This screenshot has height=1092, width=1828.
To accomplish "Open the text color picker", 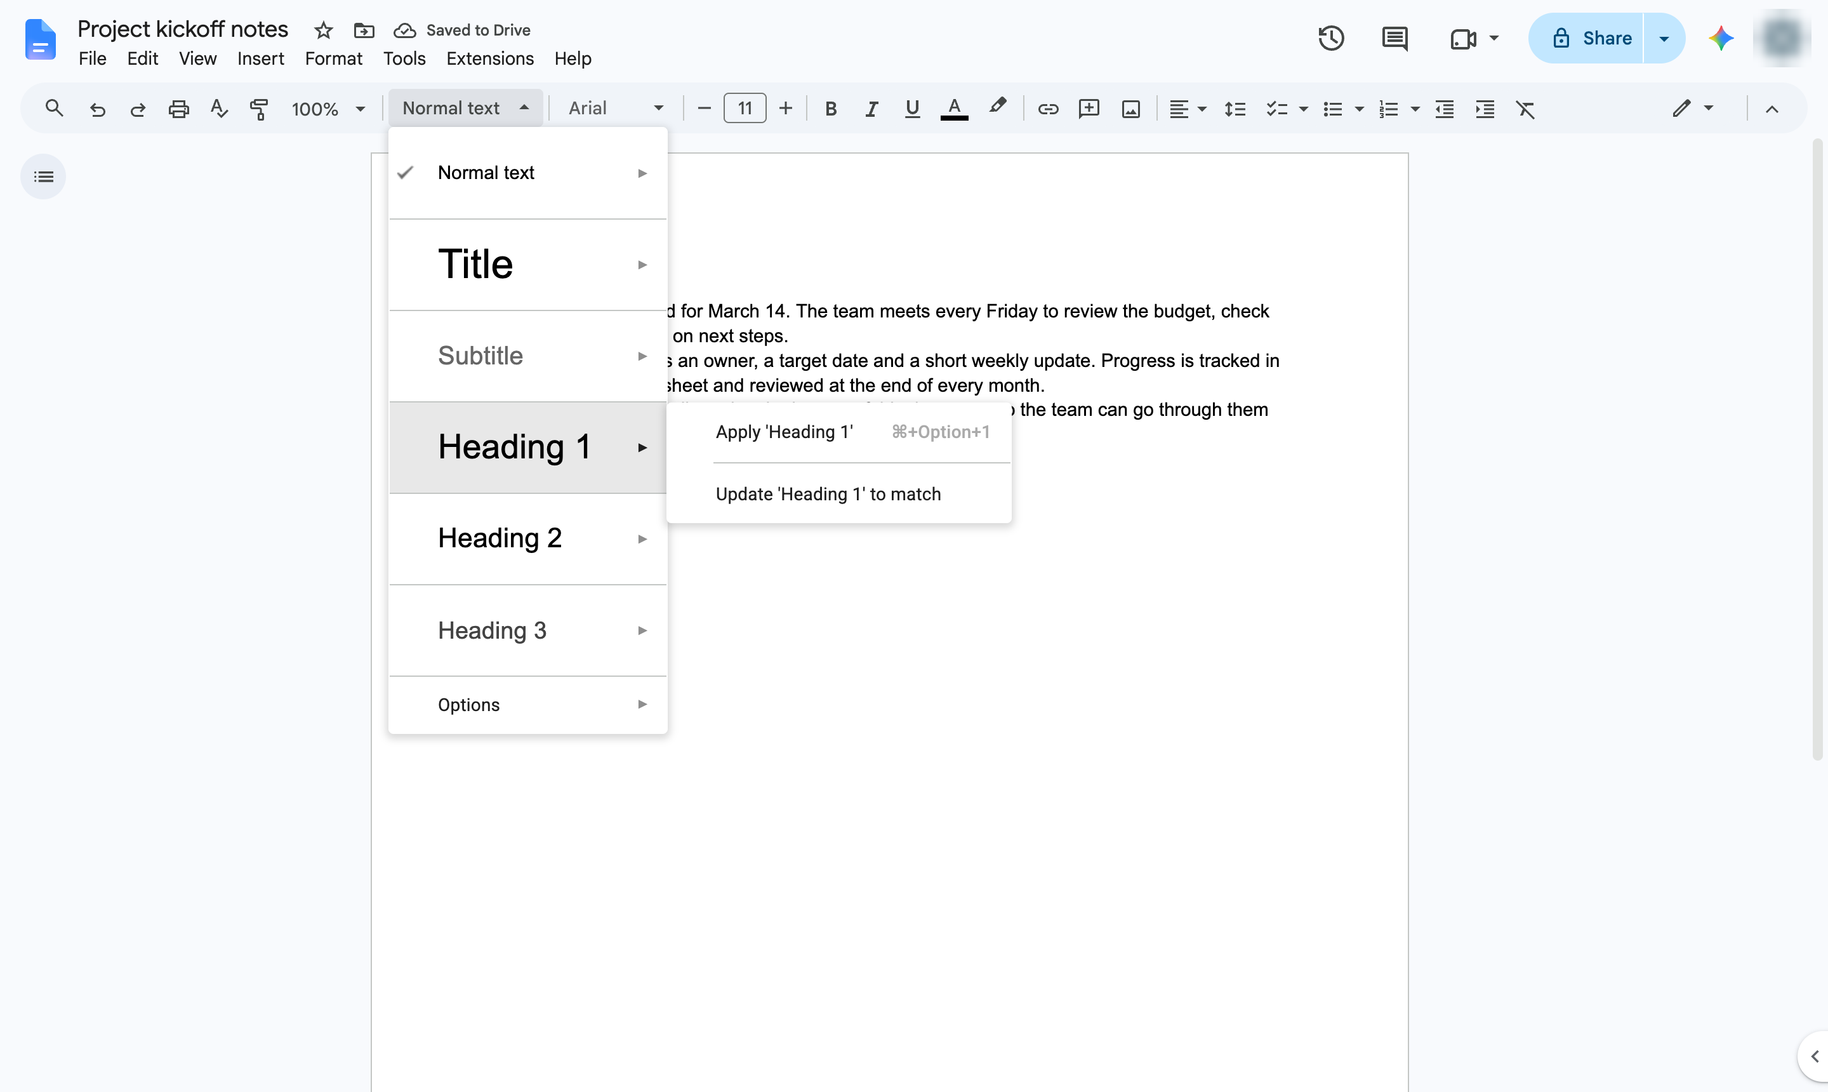I will [x=954, y=109].
